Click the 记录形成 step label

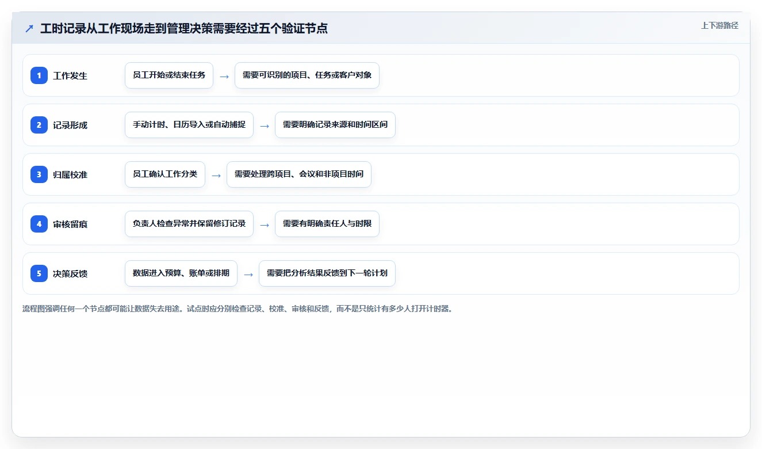pyautogui.click(x=70, y=125)
